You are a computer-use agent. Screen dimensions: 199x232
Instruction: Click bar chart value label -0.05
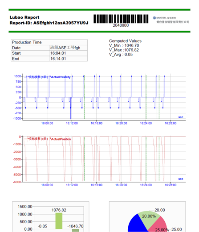pyautogui.click(x=42, y=226)
